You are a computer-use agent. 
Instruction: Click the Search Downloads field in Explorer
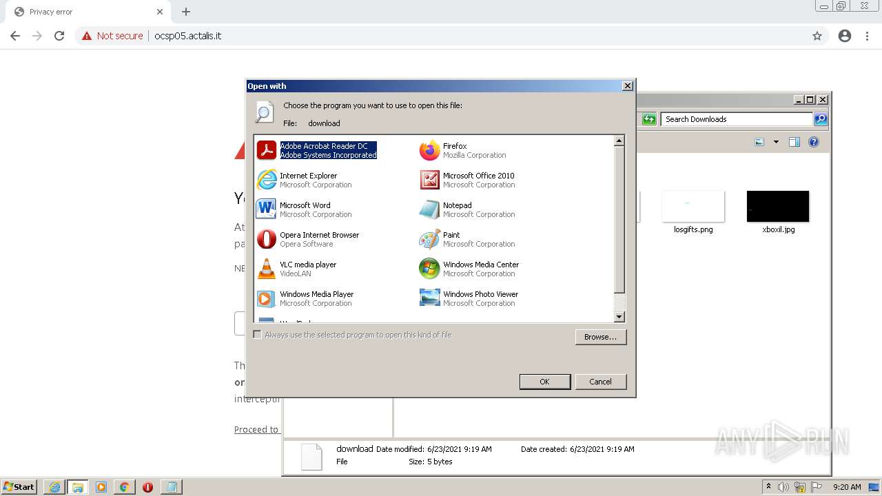[737, 119]
